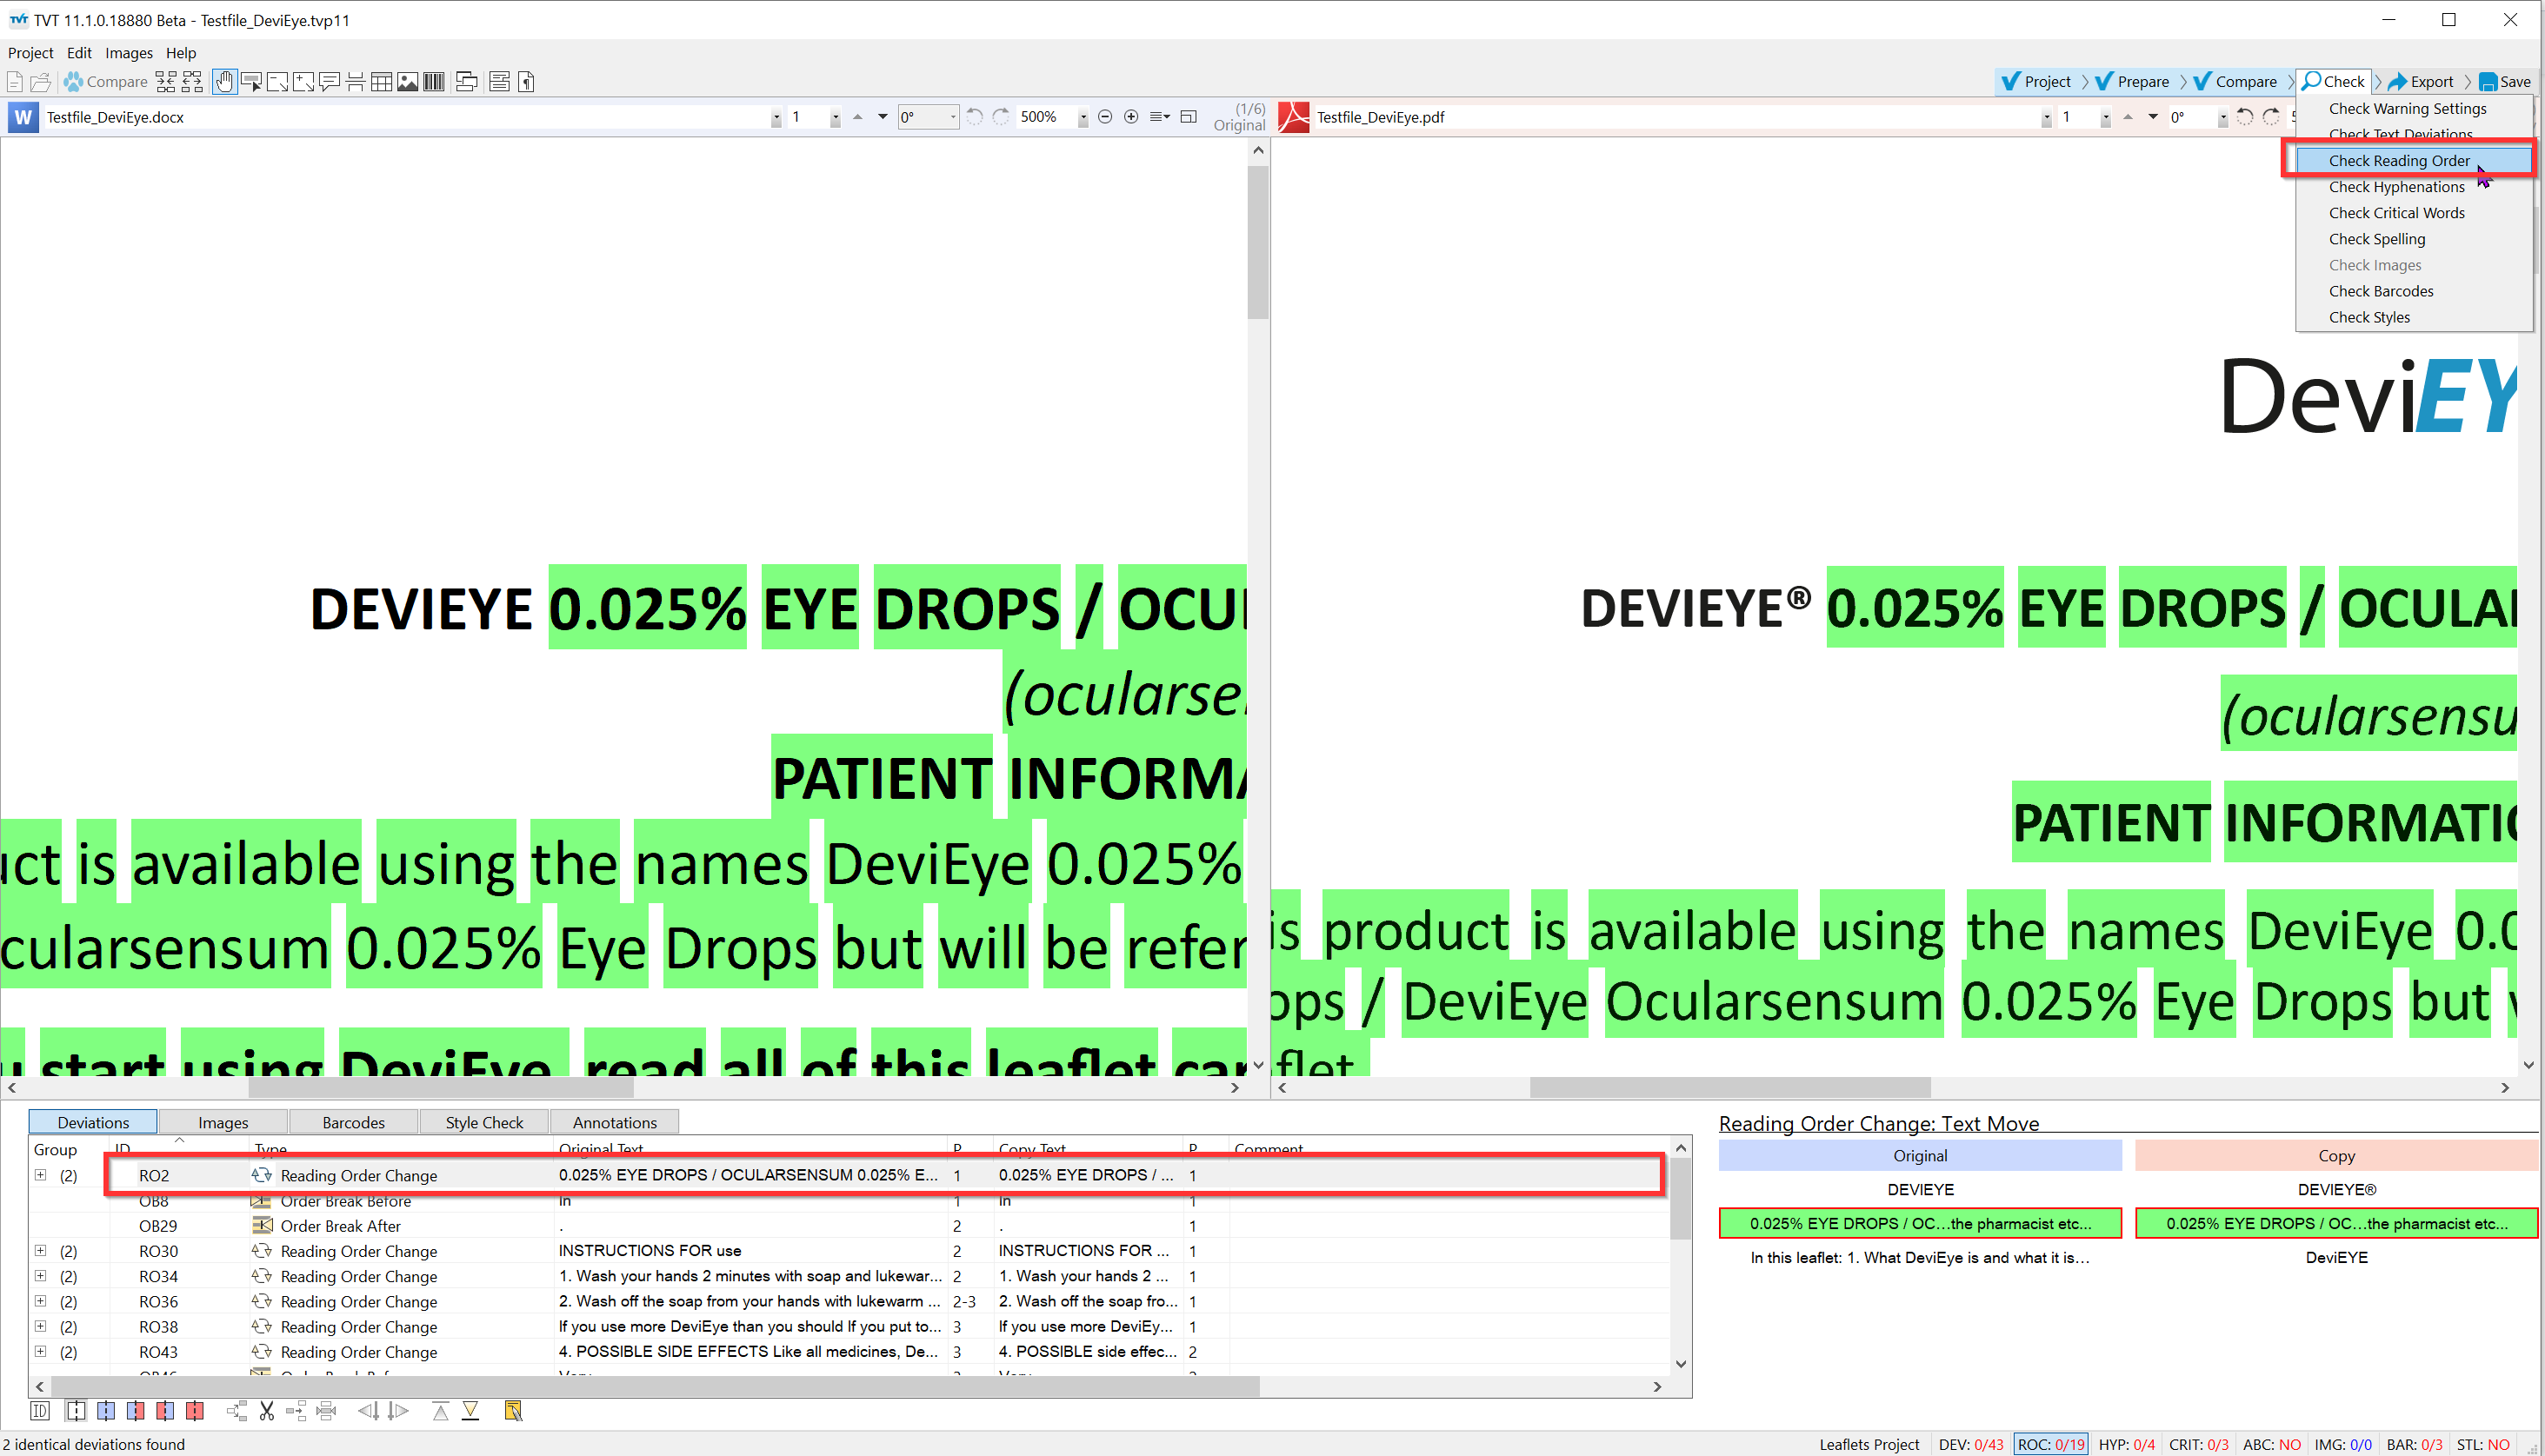Toggle the ID column display button
2545x1456 pixels.
coord(40,1410)
